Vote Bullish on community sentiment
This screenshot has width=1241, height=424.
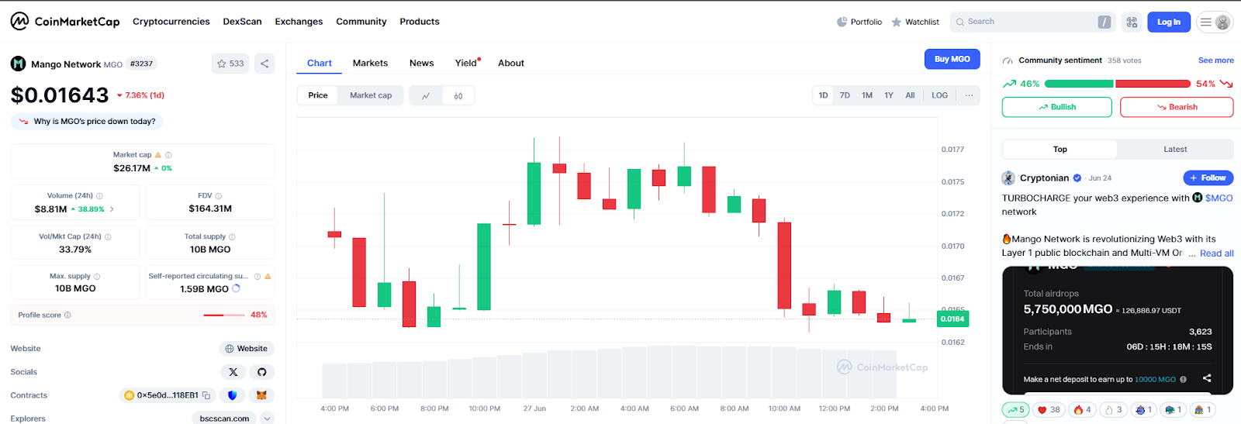pyautogui.click(x=1056, y=107)
